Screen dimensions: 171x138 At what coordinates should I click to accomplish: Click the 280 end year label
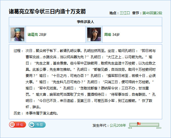(159, 128)
